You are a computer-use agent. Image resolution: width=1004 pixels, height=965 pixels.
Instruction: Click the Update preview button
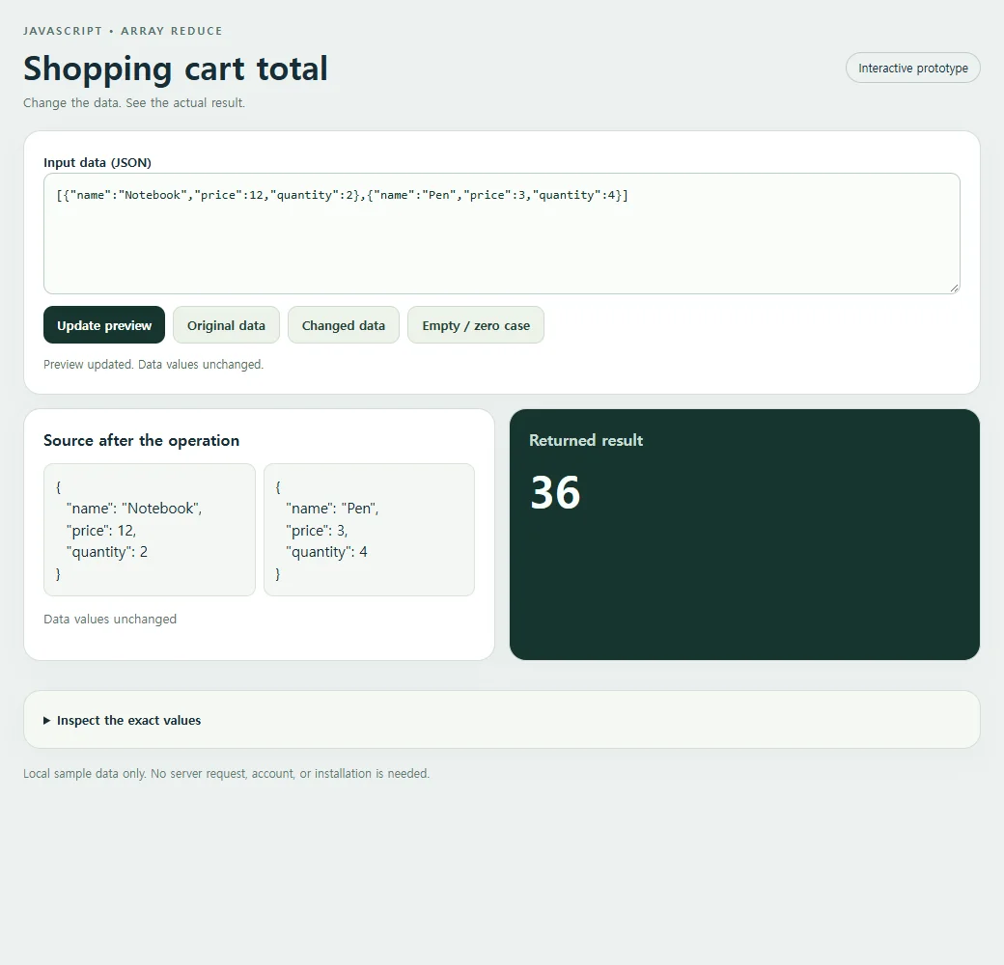point(104,325)
